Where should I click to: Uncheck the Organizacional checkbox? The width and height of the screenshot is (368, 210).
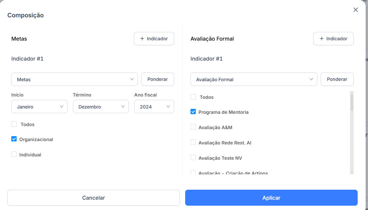pos(14,139)
